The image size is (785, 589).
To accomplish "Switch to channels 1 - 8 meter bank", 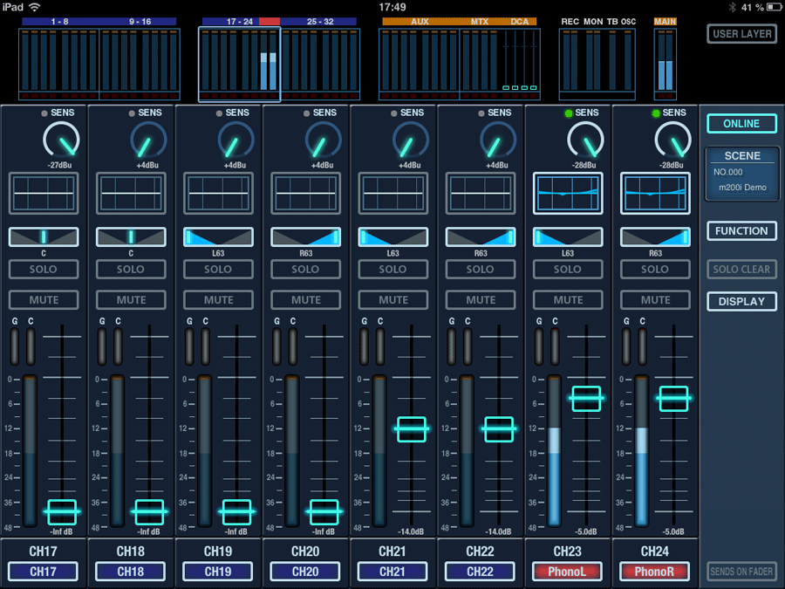I will (x=59, y=64).
